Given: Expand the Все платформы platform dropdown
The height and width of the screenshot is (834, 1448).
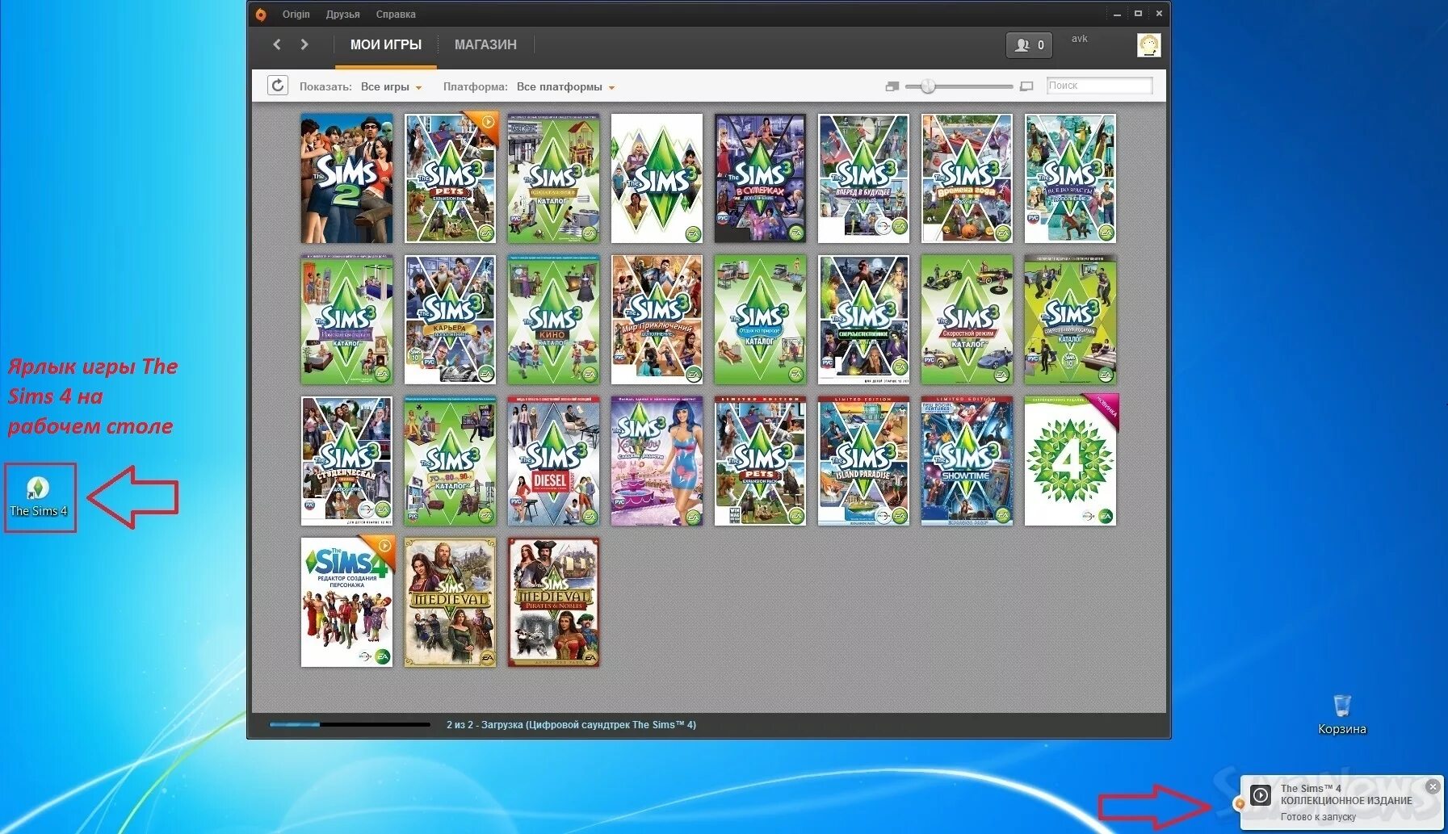Looking at the screenshot, I should click(x=565, y=87).
